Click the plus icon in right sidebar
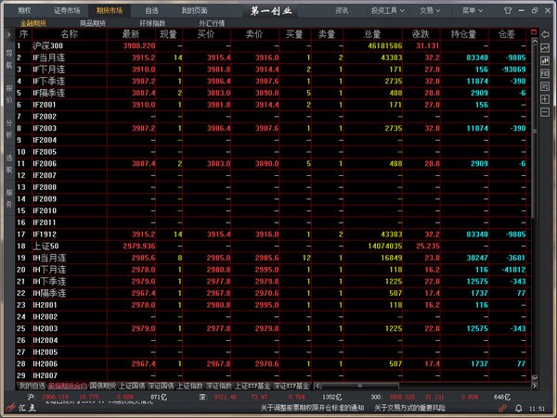Screen dimensions: 557x418 pos(545,99)
